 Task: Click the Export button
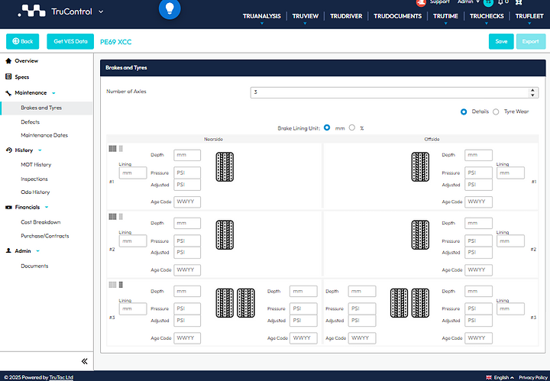[x=530, y=41]
